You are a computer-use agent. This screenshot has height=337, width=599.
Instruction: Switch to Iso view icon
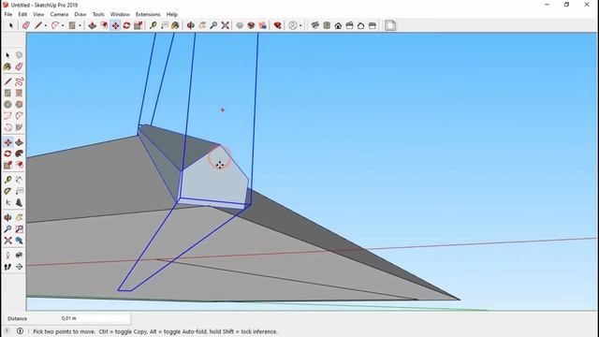coord(314,25)
